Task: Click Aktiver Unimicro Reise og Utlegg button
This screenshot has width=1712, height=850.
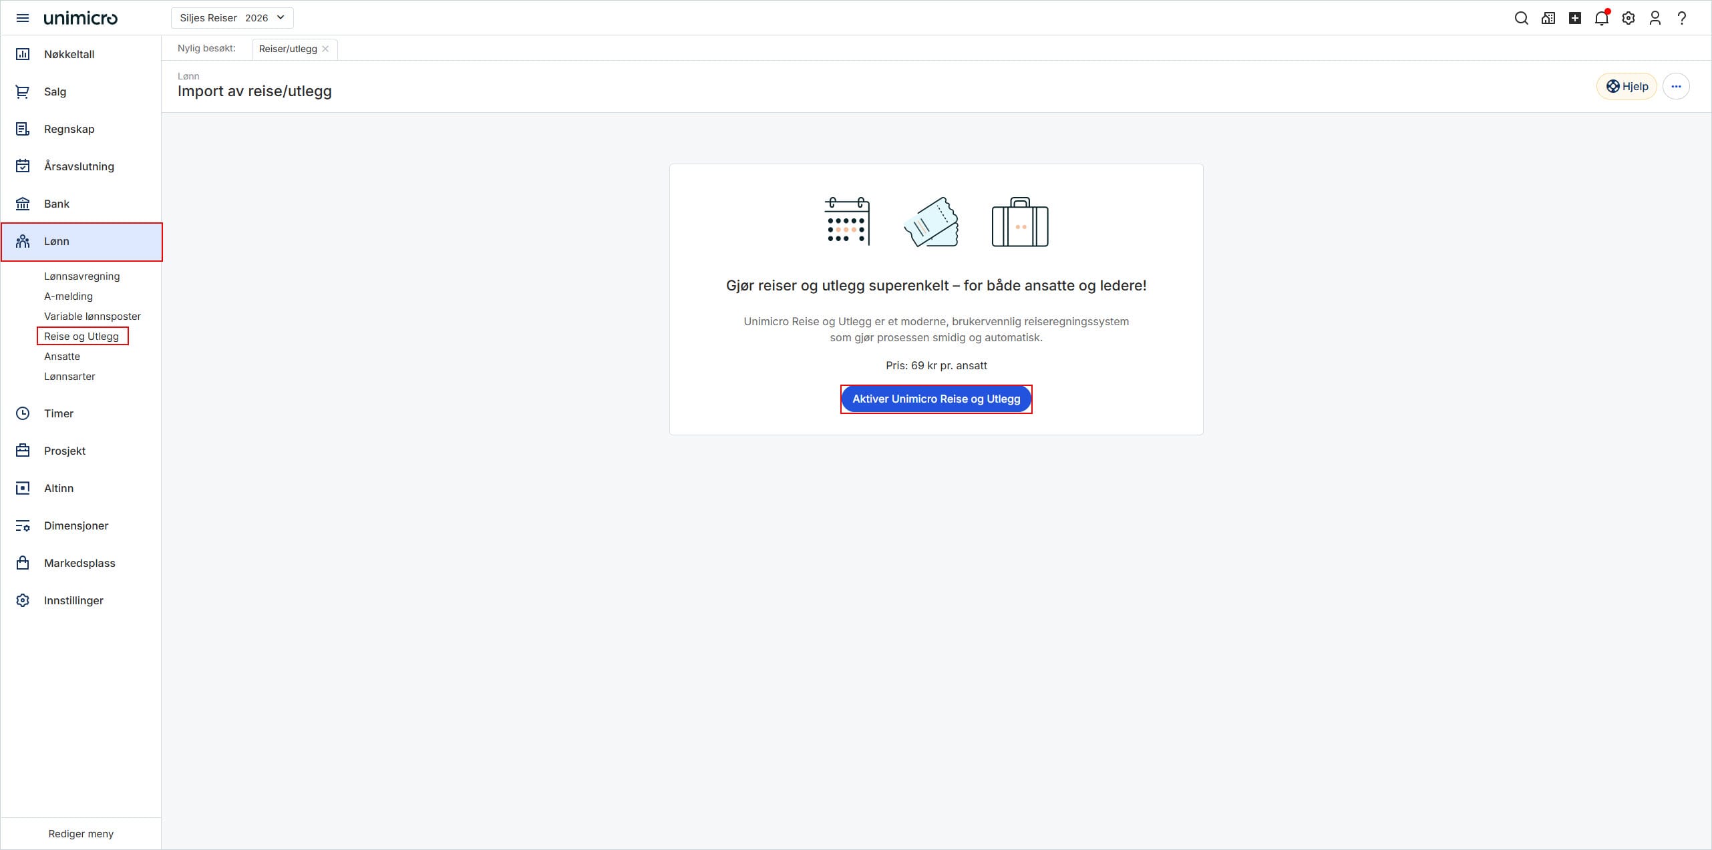Action: click(936, 399)
